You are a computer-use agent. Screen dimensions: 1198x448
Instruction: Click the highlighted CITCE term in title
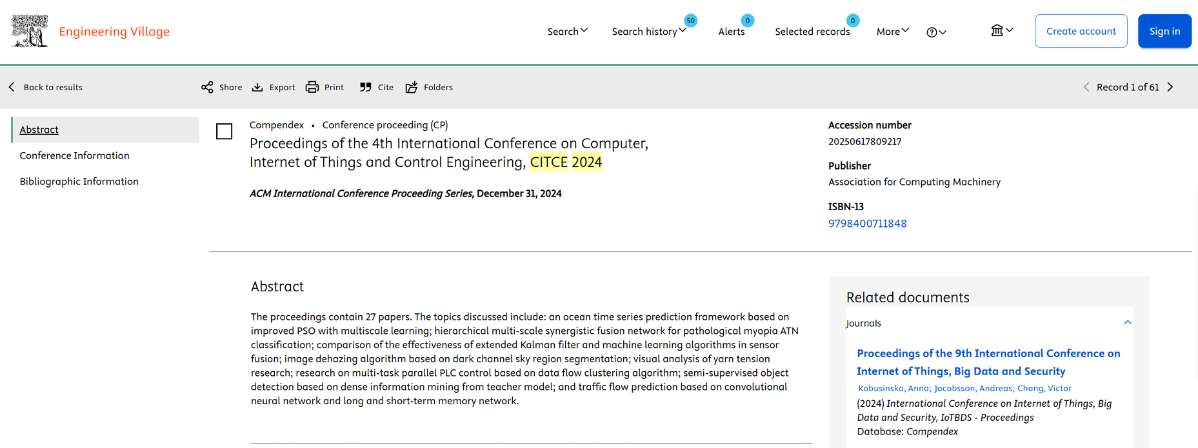pyautogui.click(x=548, y=162)
